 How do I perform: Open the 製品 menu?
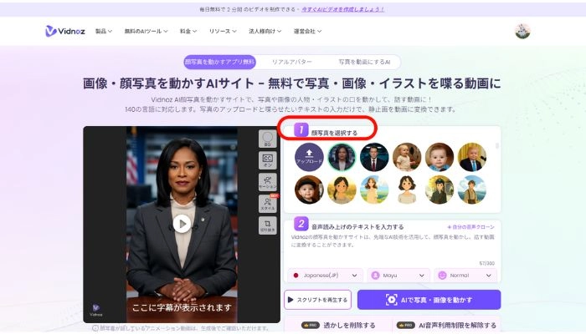[x=104, y=32]
